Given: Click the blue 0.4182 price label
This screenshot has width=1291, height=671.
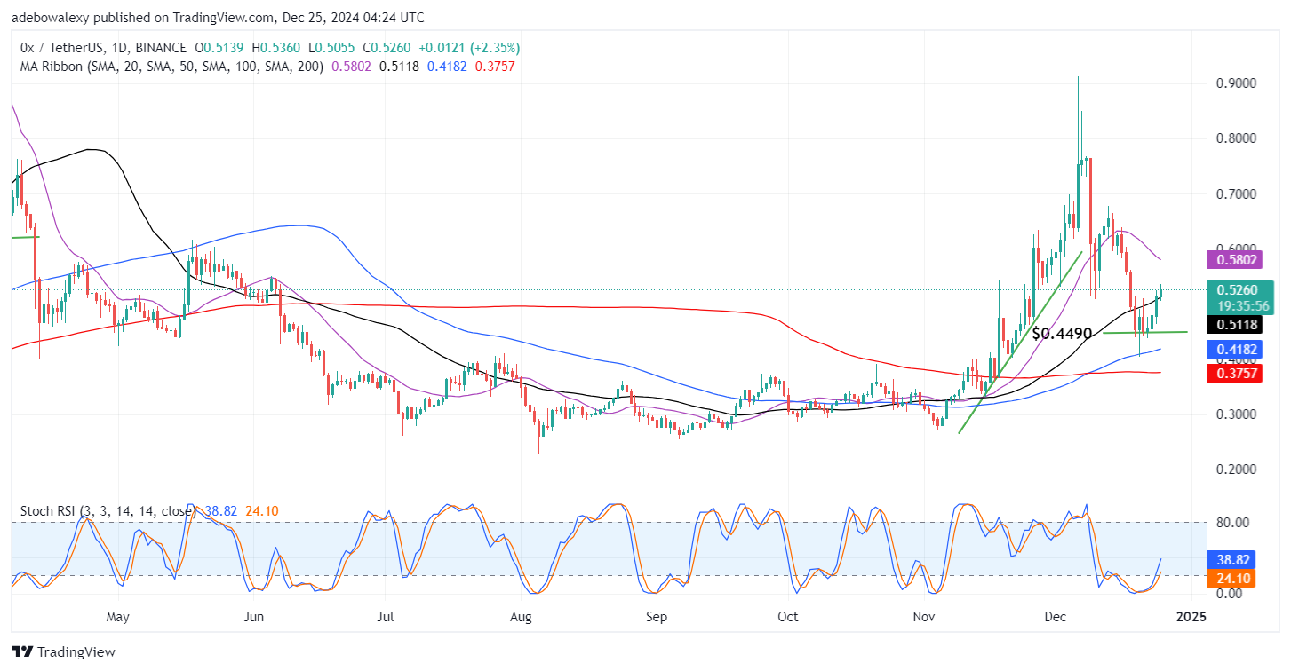Looking at the screenshot, I should (1236, 350).
